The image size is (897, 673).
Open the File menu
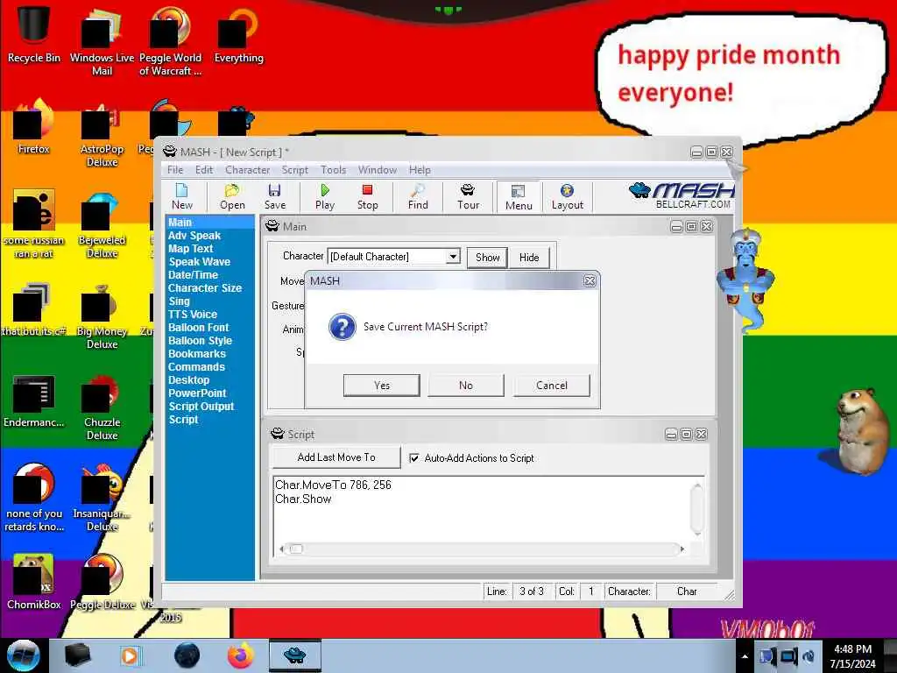click(175, 170)
